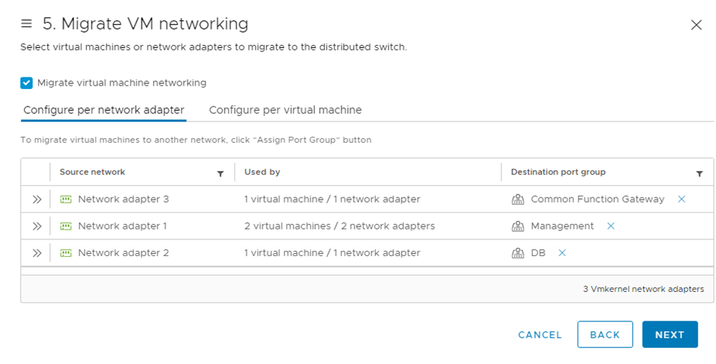716x364 pixels.
Task: Close the Migrate VM networking dialog
Action: point(695,25)
